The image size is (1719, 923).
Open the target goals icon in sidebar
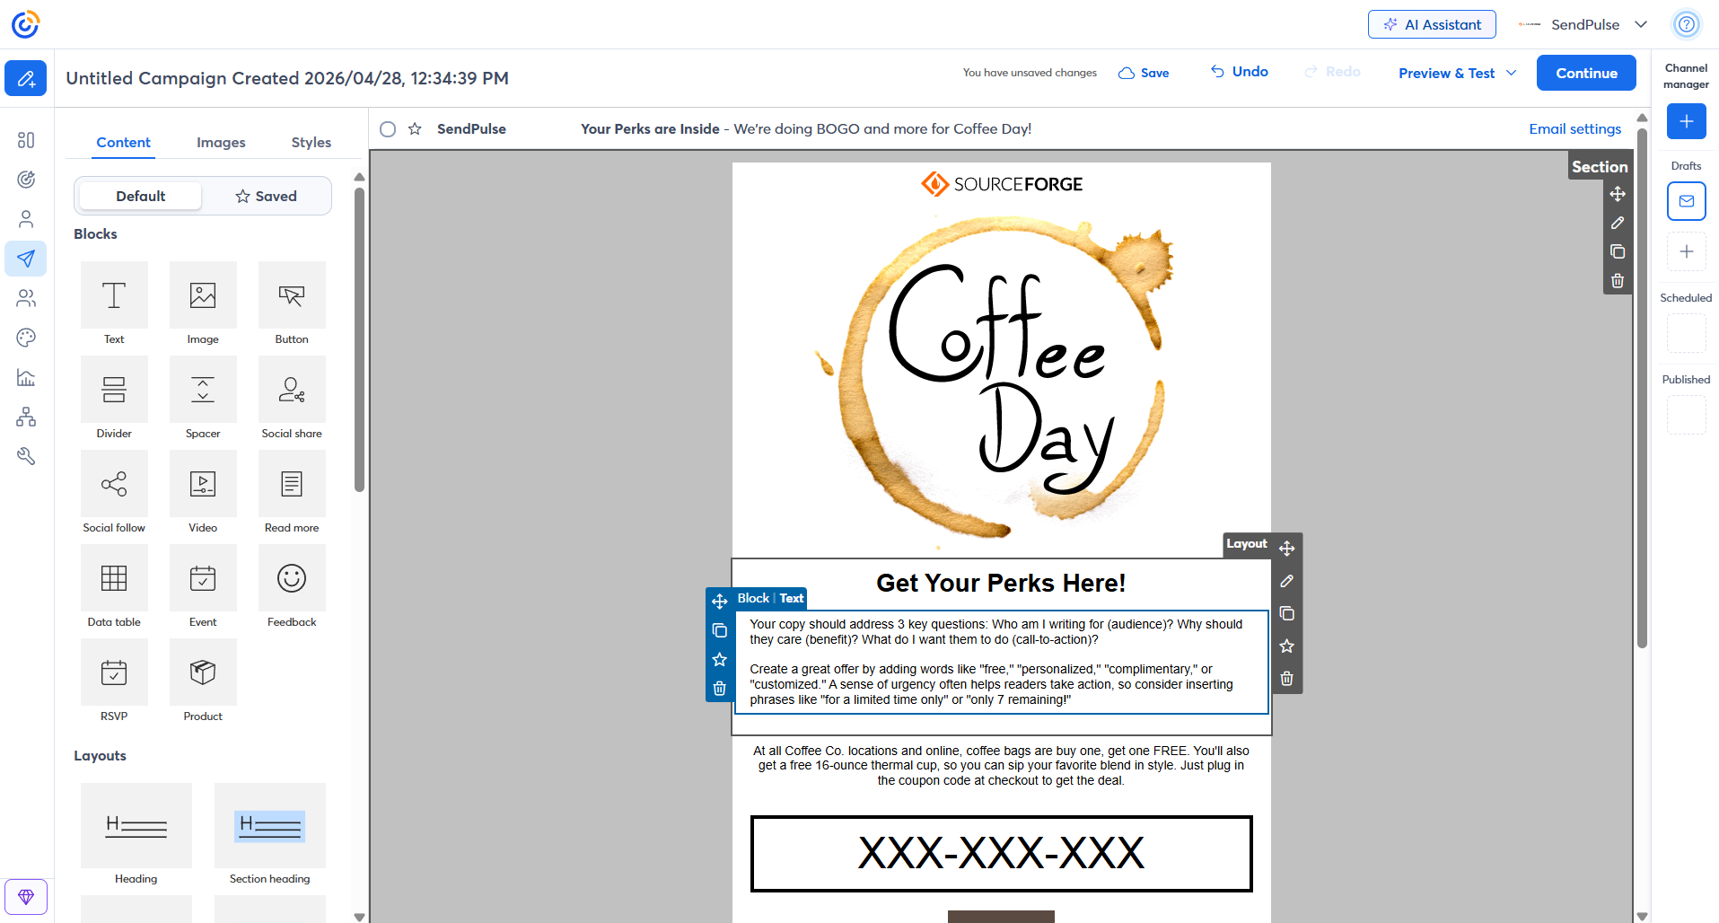(26, 180)
